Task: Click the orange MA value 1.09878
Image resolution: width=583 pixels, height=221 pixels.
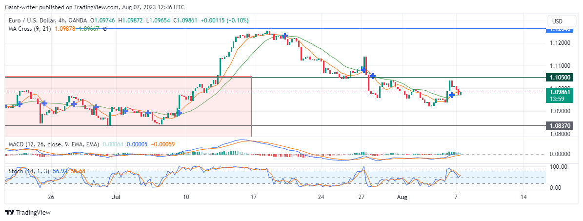Action: 65,29
